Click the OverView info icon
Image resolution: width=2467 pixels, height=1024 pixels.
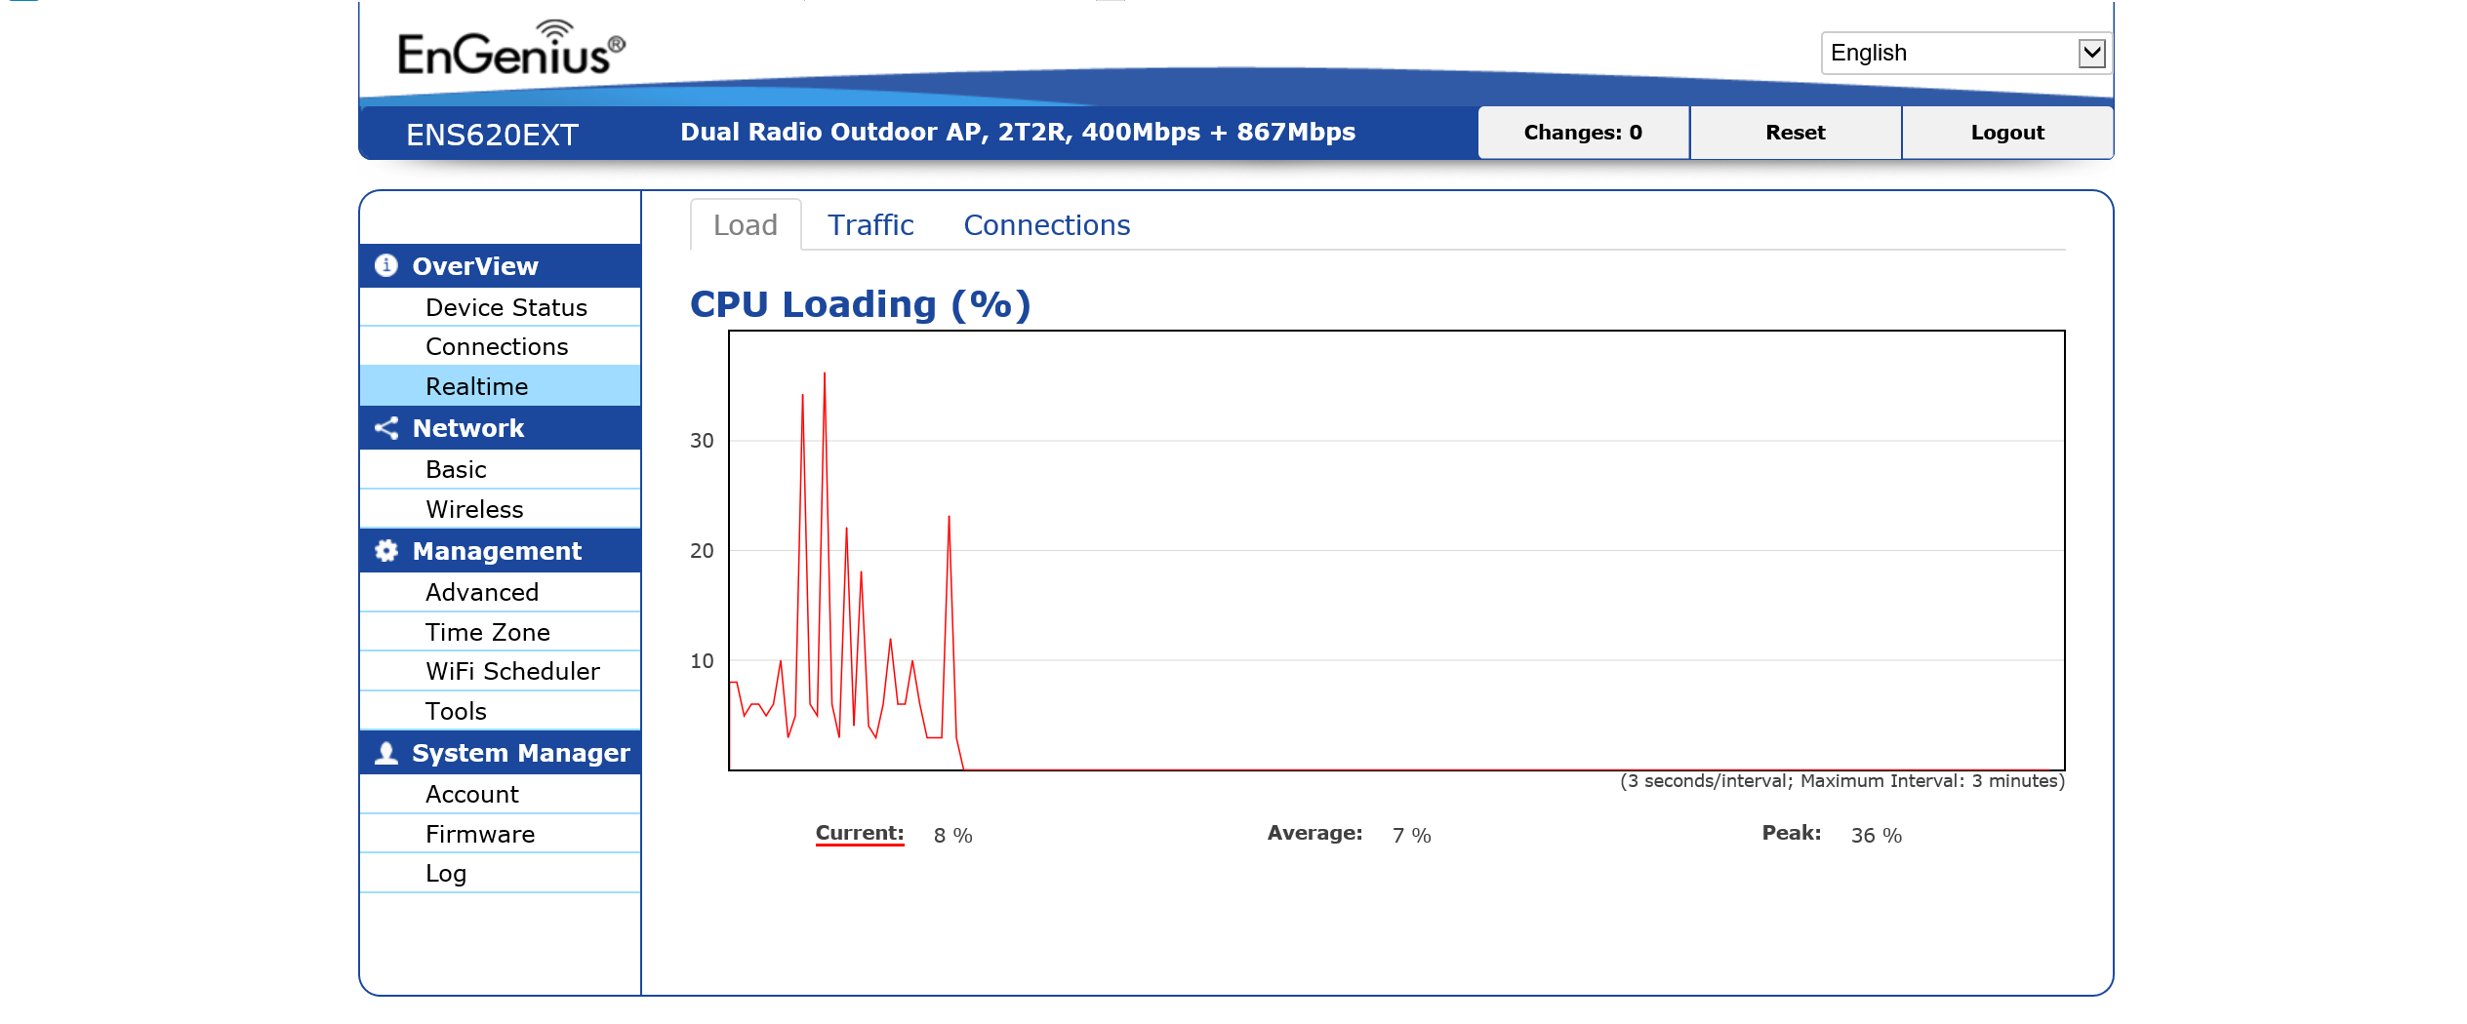(x=386, y=265)
